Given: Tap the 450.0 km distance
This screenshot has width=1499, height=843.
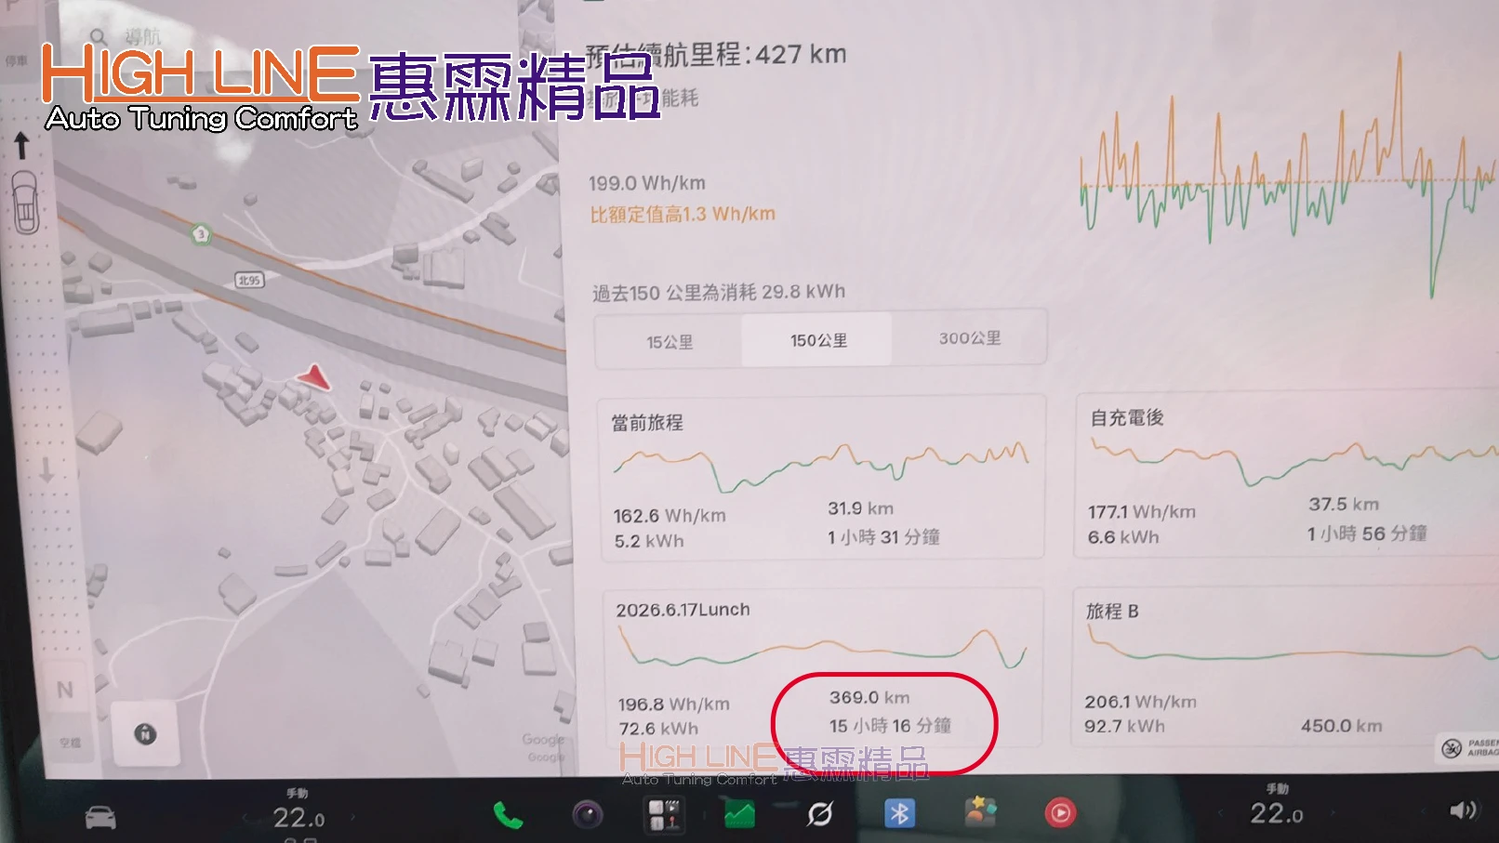Looking at the screenshot, I should click(x=1341, y=725).
